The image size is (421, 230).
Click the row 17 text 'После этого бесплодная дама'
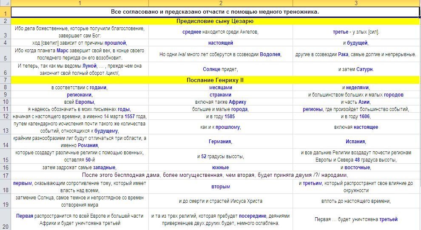215,175
